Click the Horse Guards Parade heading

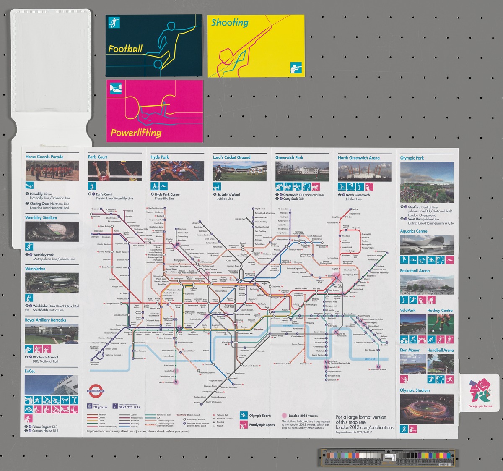(x=44, y=157)
